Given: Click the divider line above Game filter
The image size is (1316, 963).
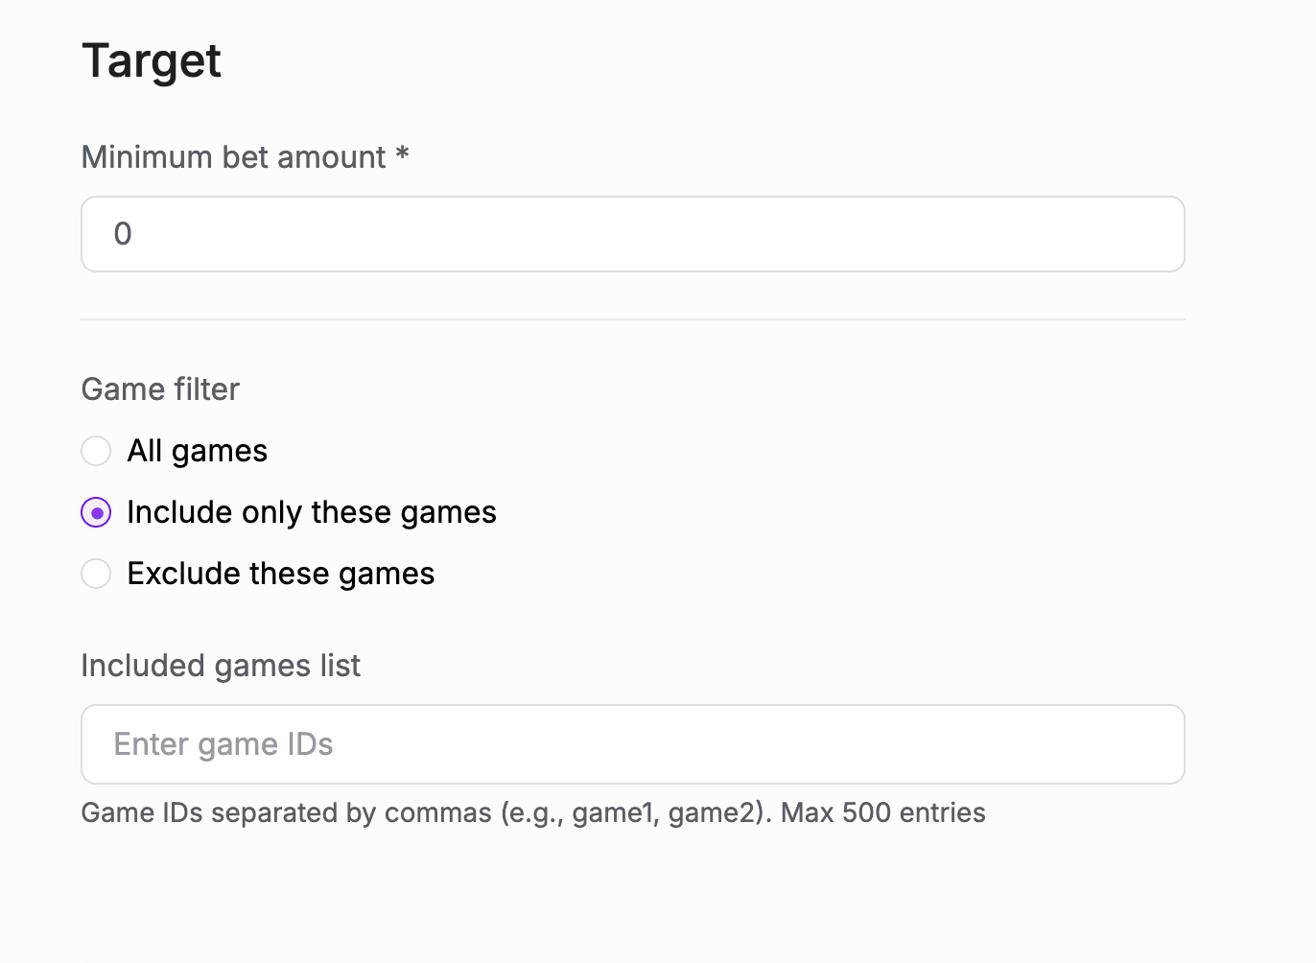Looking at the screenshot, I should click(633, 319).
